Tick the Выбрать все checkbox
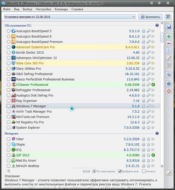 tap(120, 171)
